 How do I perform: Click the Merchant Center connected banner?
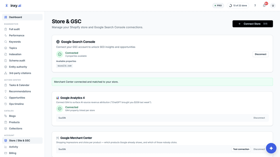(162, 82)
